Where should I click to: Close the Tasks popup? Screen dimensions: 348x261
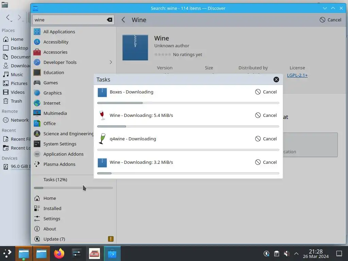(276, 80)
